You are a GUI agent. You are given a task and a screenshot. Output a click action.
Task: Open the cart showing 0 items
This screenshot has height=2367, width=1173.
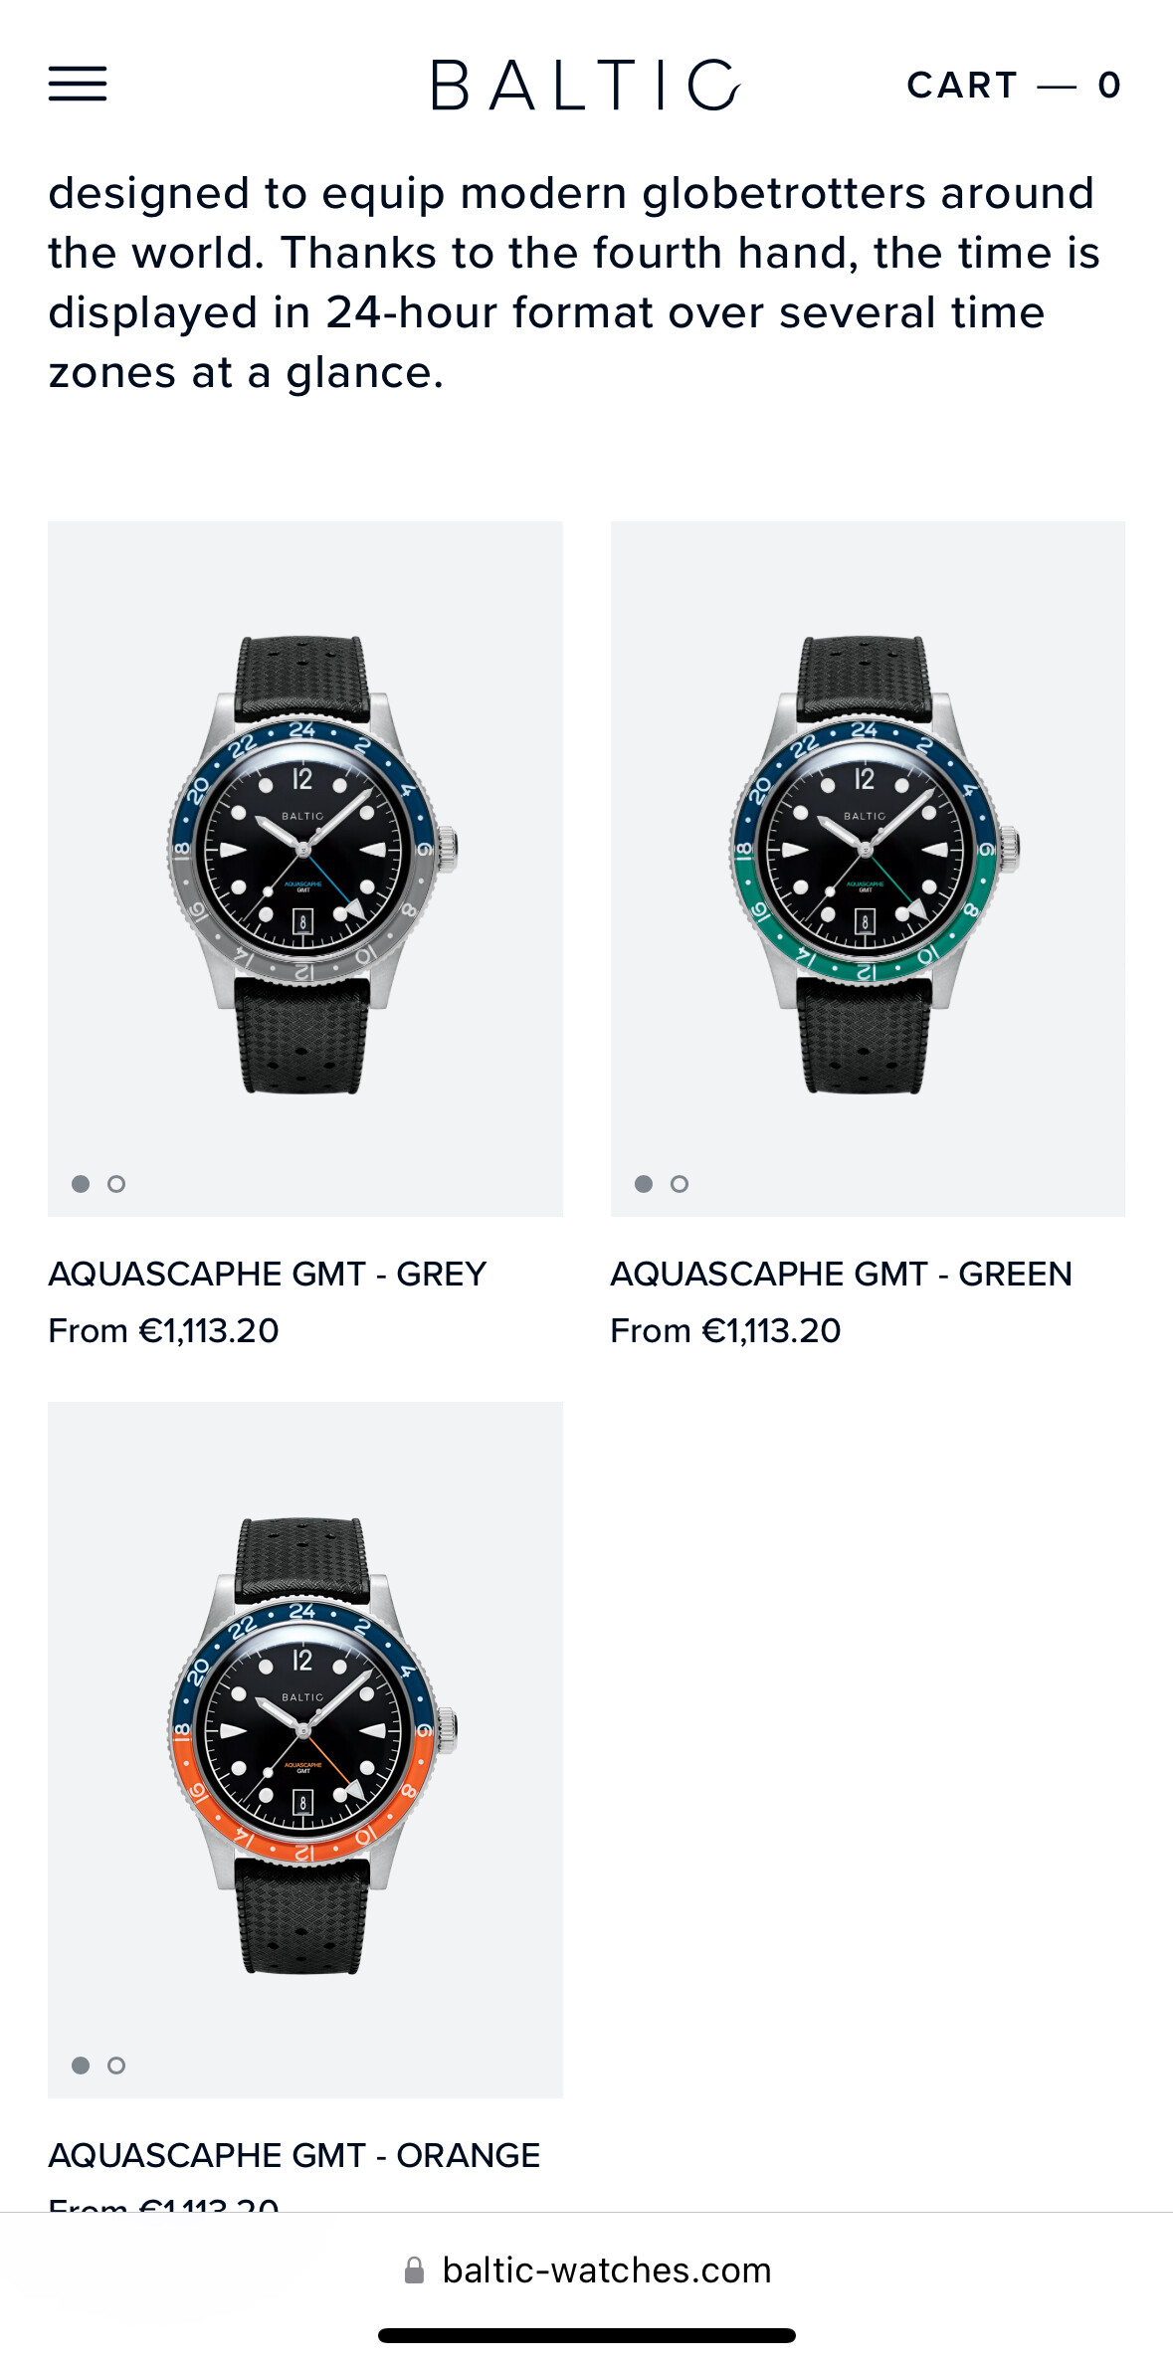1014,86
